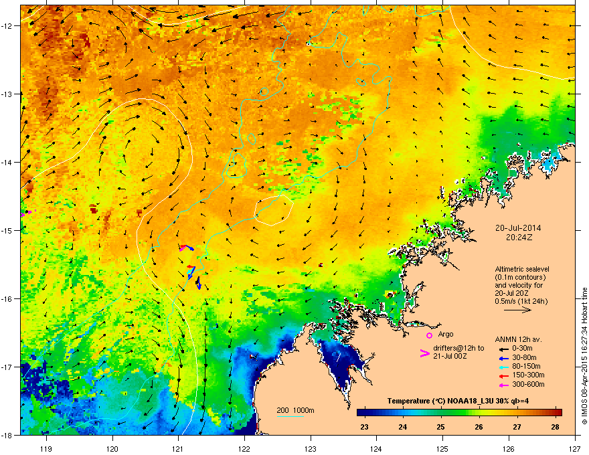This screenshot has height=455, width=589.
Task: Click the '300-600m' depth range label
Action: pyautogui.click(x=528, y=385)
